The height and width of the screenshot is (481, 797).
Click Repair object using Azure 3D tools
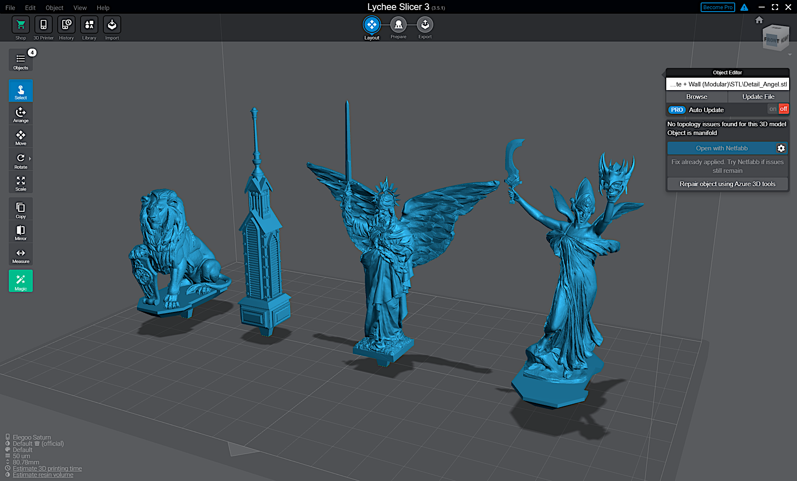coord(727,184)
